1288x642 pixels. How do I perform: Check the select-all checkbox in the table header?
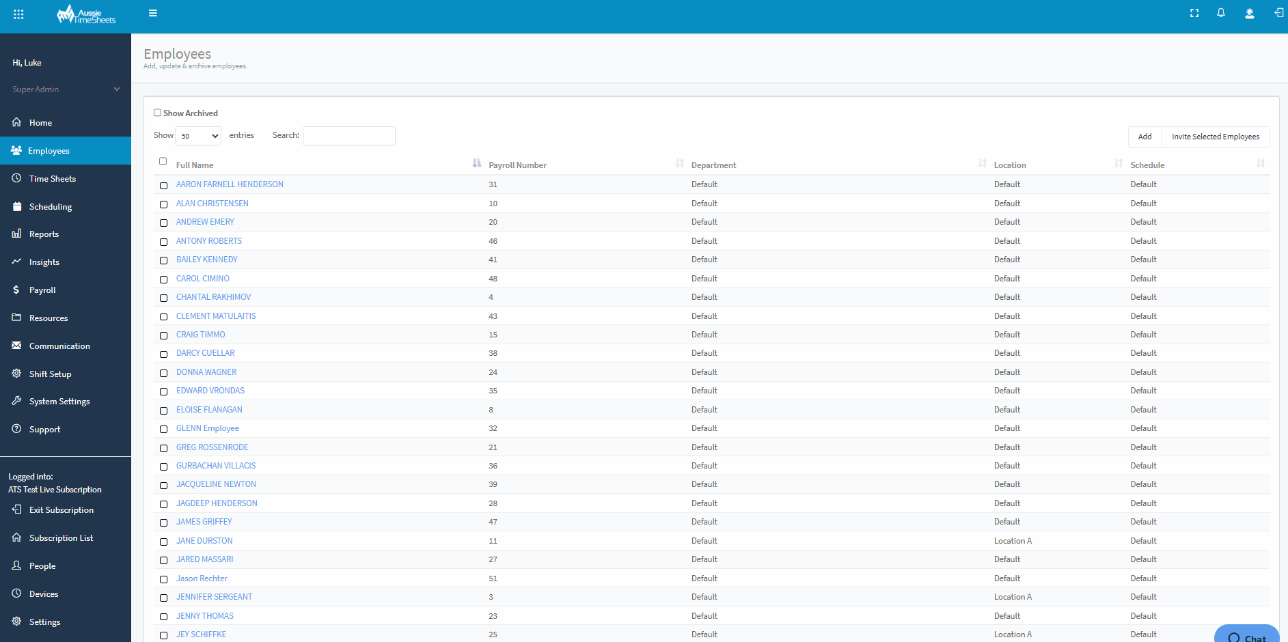pyautogui.click(x=163, y=160)
